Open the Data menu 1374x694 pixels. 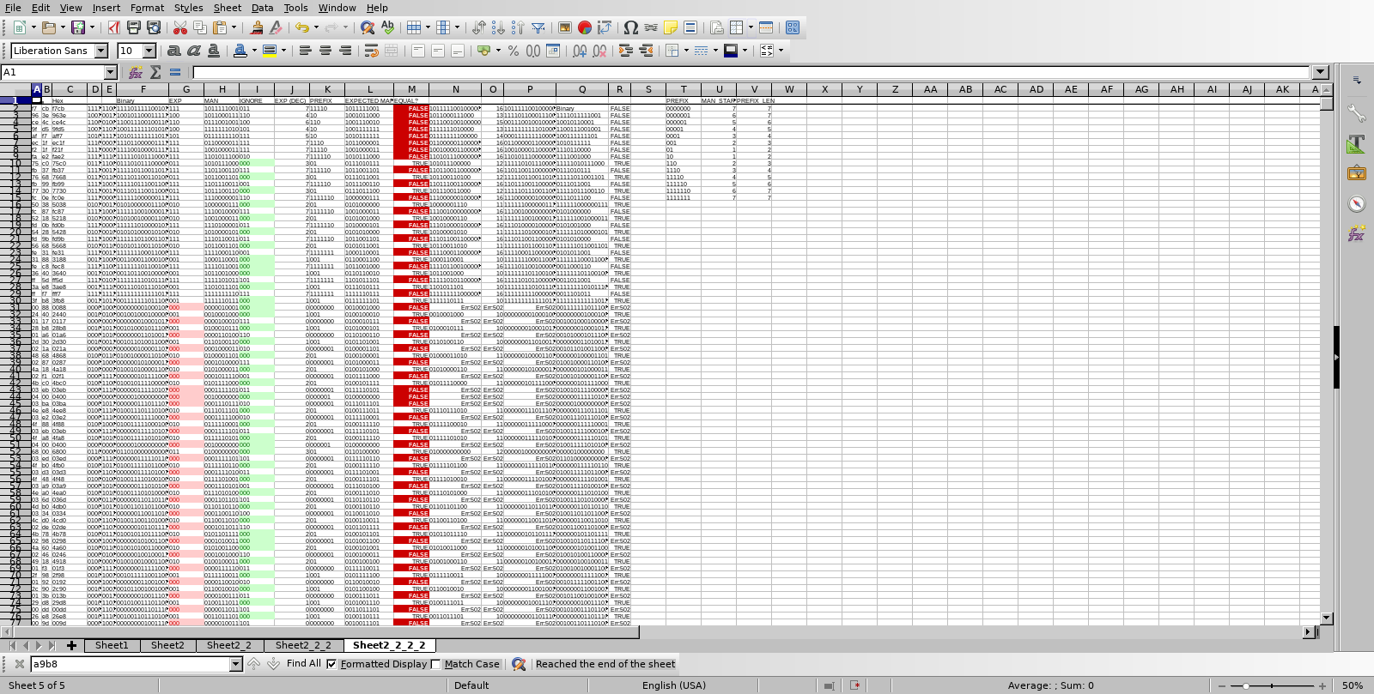263,8
